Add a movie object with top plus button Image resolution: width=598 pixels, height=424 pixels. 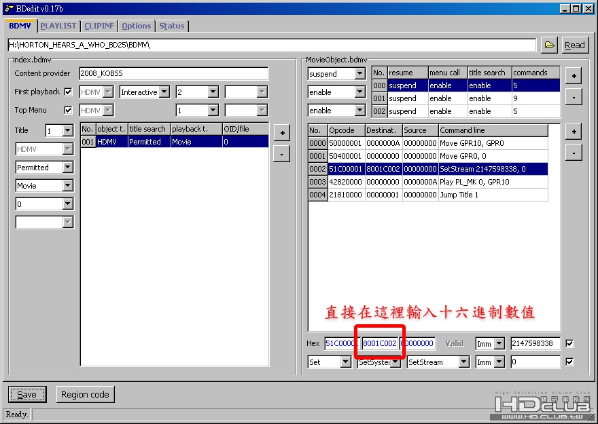(574, 76)
